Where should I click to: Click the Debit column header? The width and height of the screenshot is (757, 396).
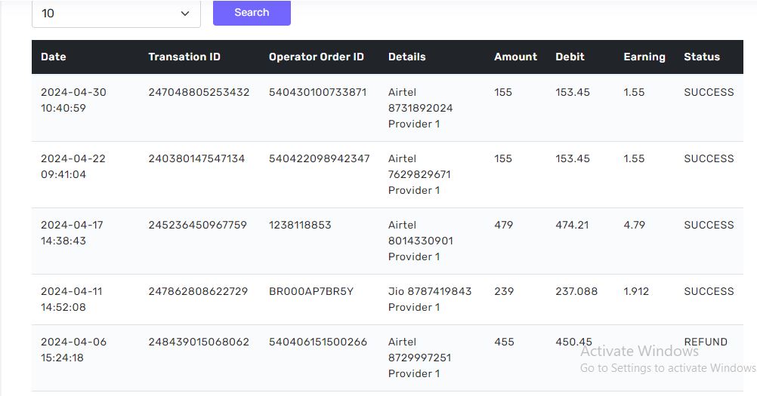click(x=570, y=57)
